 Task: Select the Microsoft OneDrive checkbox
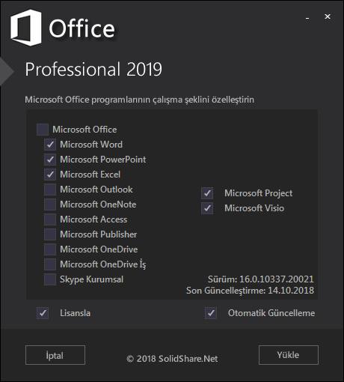coord(50,249)
